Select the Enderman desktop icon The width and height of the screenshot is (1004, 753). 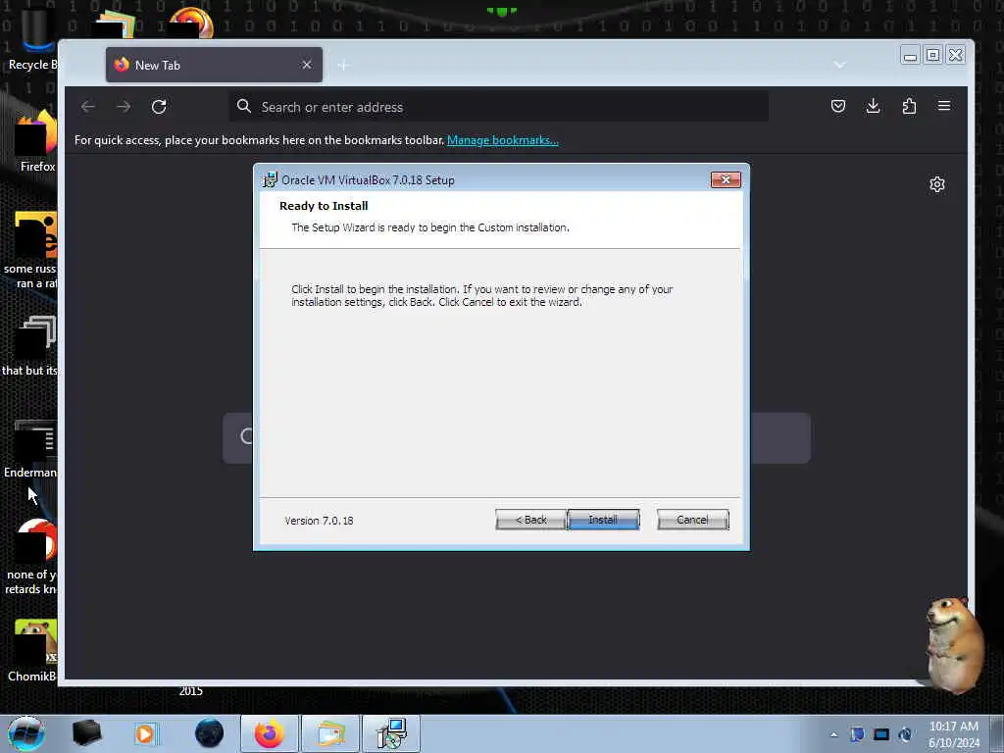coord(30,449)
